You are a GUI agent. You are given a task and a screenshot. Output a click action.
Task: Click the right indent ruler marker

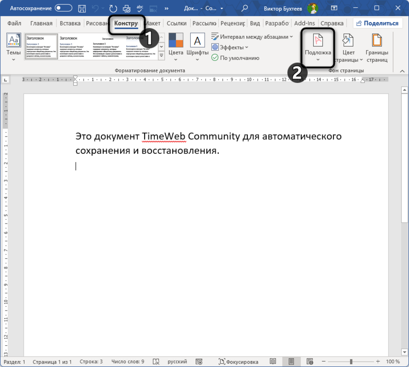[x=363, y=81]
